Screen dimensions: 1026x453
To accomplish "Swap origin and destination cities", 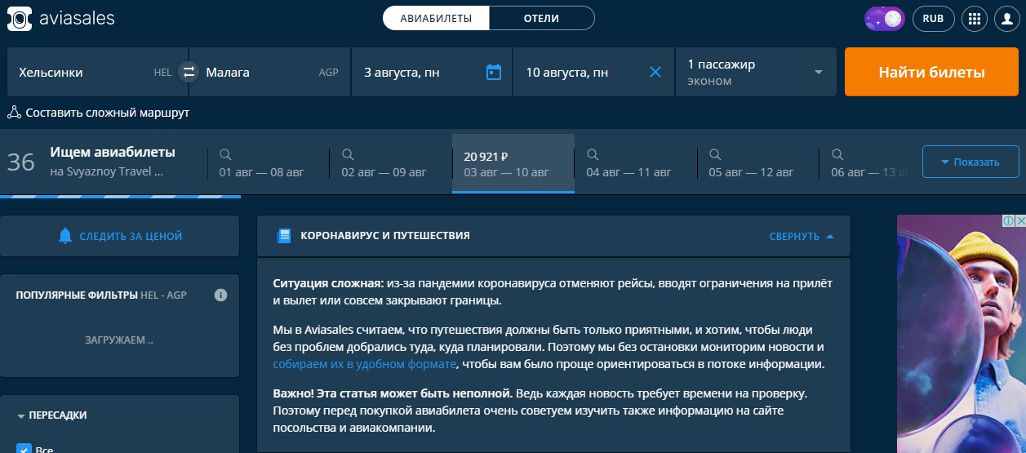I will point(189,72).
